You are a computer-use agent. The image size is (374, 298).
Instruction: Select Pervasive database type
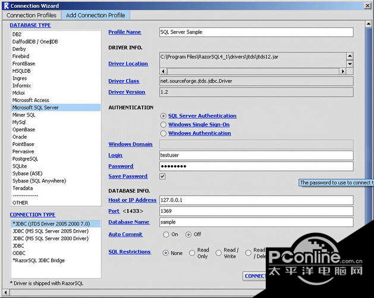[56, 151]
